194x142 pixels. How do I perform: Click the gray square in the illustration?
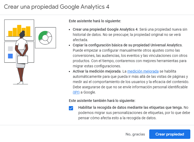10,49
